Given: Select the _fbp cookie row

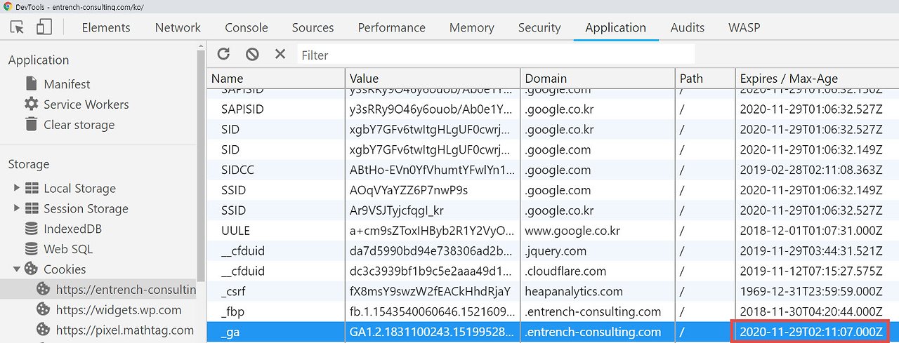Looking at the screenshot, I should pyautogui.click(x=553, y=311).
